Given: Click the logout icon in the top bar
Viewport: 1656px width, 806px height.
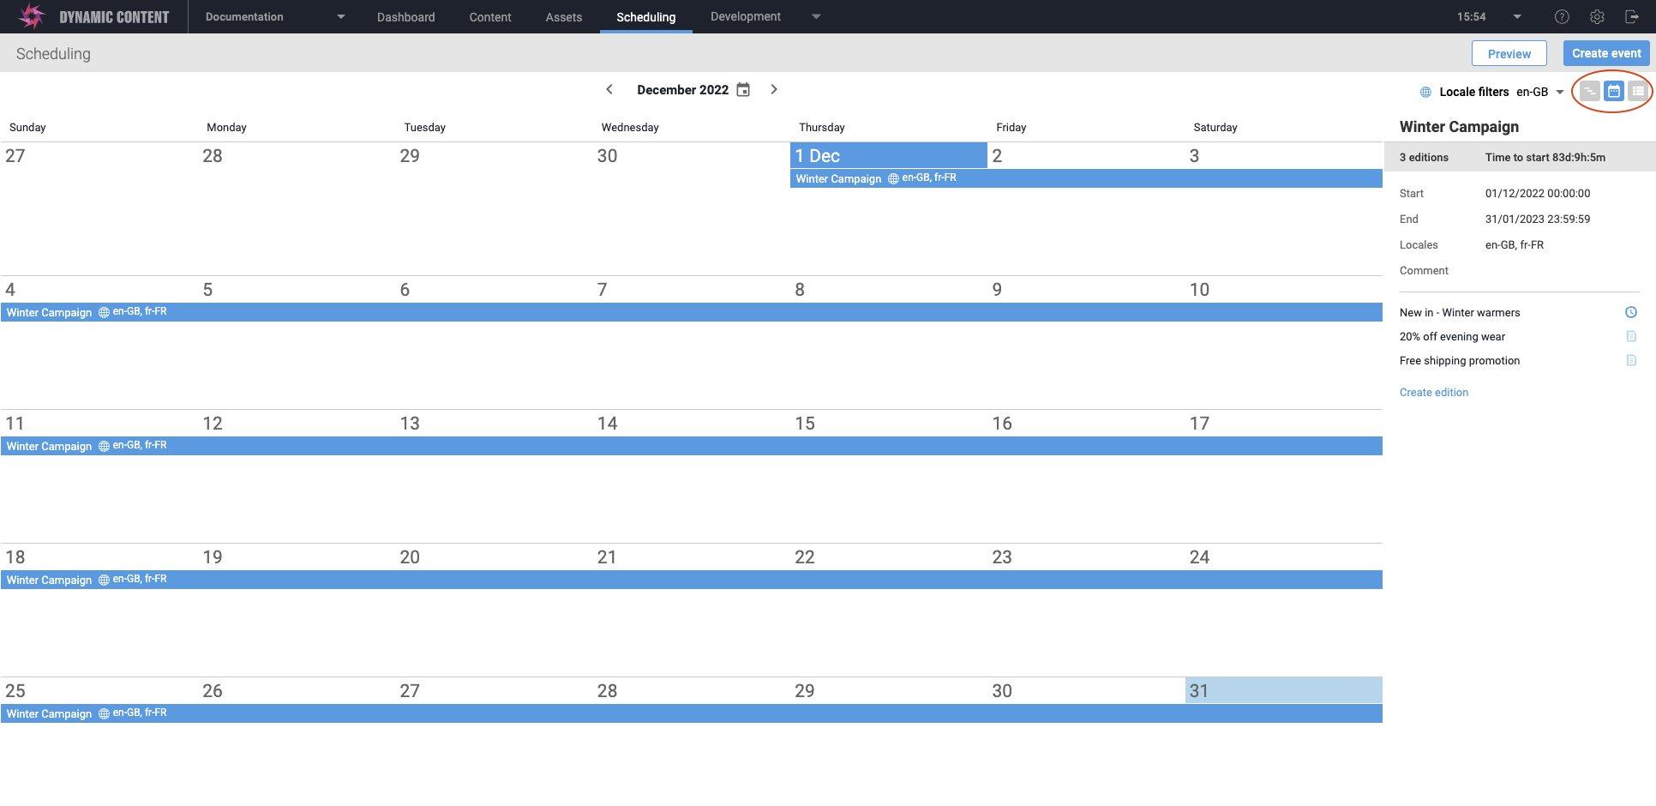Looking at the screenshot, I should coord(1634,16).
